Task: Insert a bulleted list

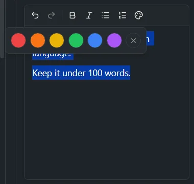Action: tap(106, 15)
